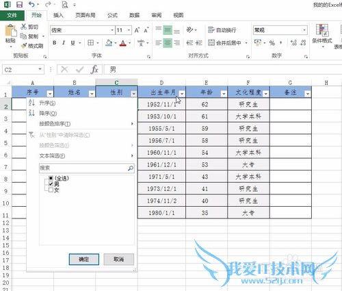Screen dimensions: 342x291
Task: Uncheck the 男 filter checkbox
Action: coord(51,184)
